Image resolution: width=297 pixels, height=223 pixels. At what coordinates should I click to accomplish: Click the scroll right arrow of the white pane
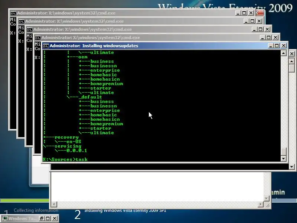pyautogui.click(x=261, y=204)
